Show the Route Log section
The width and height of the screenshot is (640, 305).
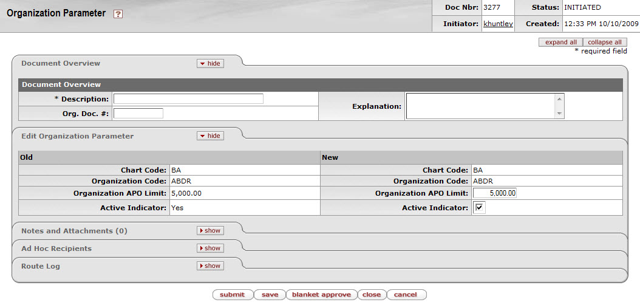click(x=210, y=266)
